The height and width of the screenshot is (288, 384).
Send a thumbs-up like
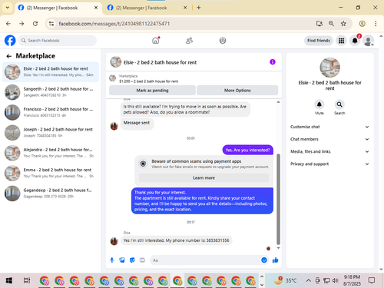pos(276,260)
